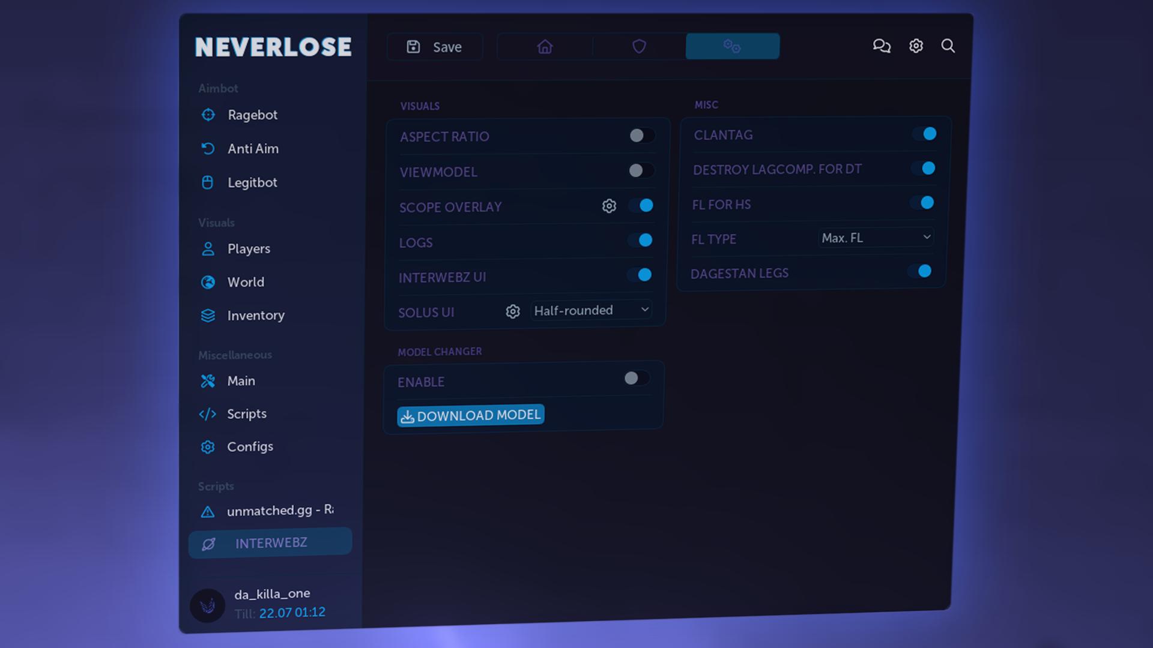The image size is (1153, 648).
Task: Open the Players visuals panel
Action: coord(208,248)
